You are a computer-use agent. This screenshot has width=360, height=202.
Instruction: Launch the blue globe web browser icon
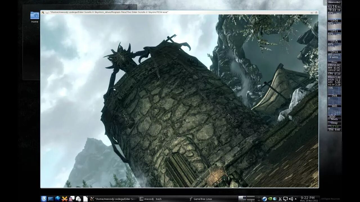(58, 199)
